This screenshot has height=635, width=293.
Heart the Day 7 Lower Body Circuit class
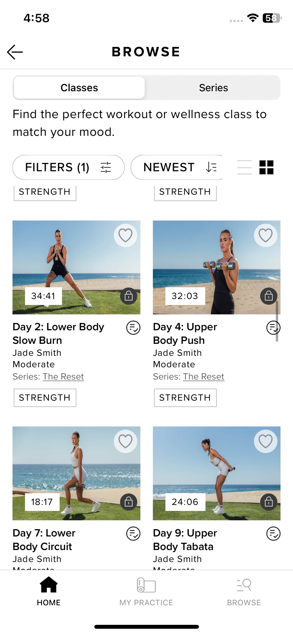[x=125, y=441]
